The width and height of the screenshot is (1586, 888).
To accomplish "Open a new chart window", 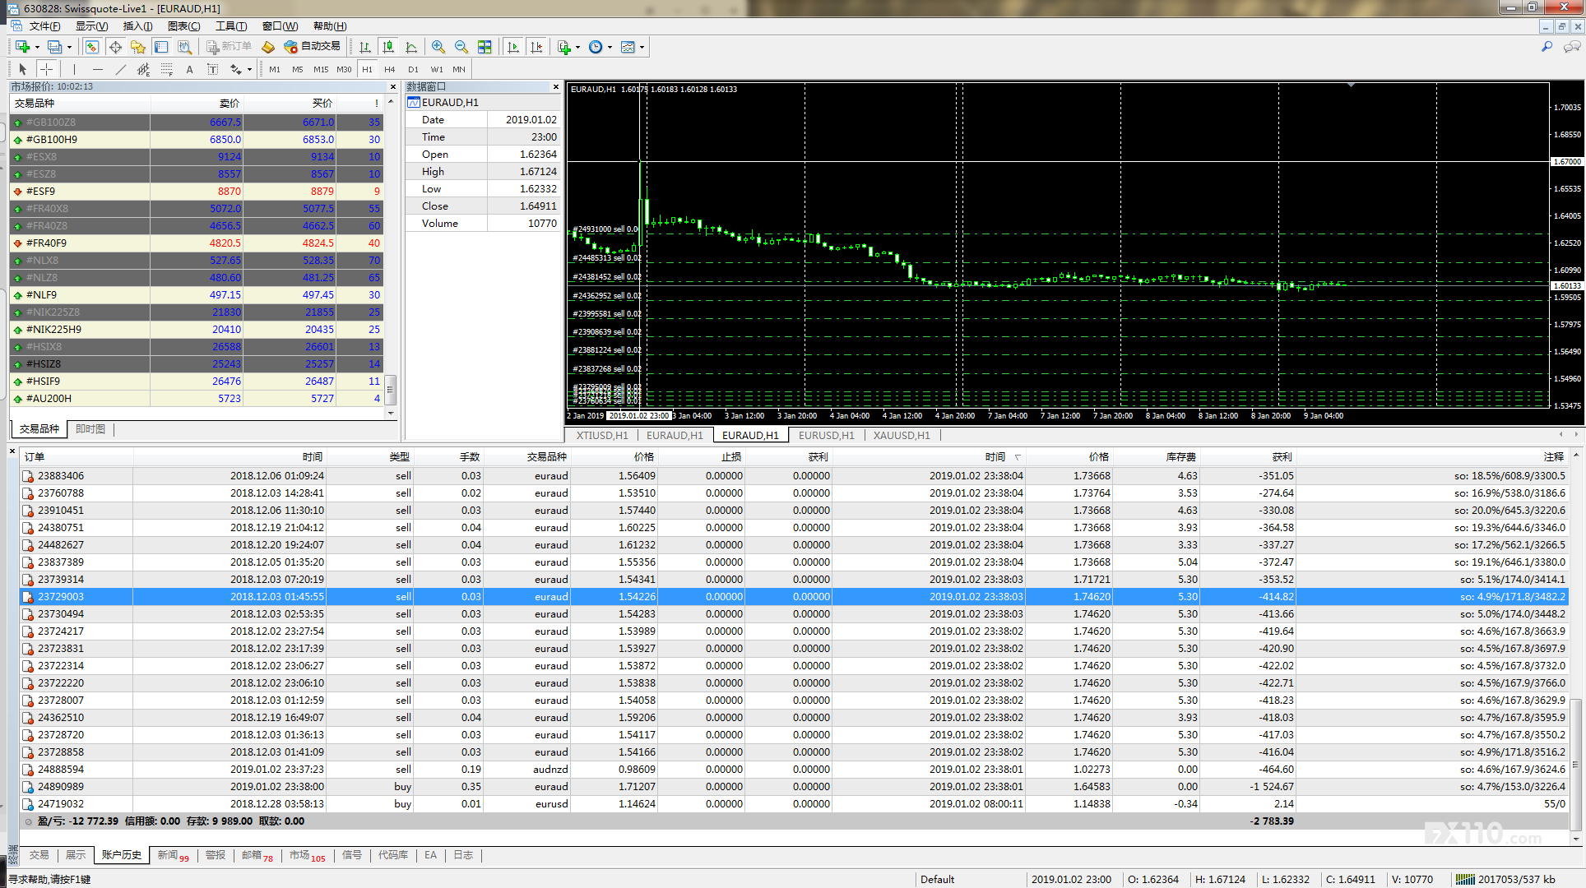I will 22,47.
